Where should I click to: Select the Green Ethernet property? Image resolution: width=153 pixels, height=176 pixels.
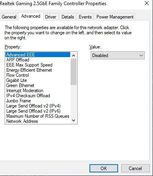click(38, 85)
